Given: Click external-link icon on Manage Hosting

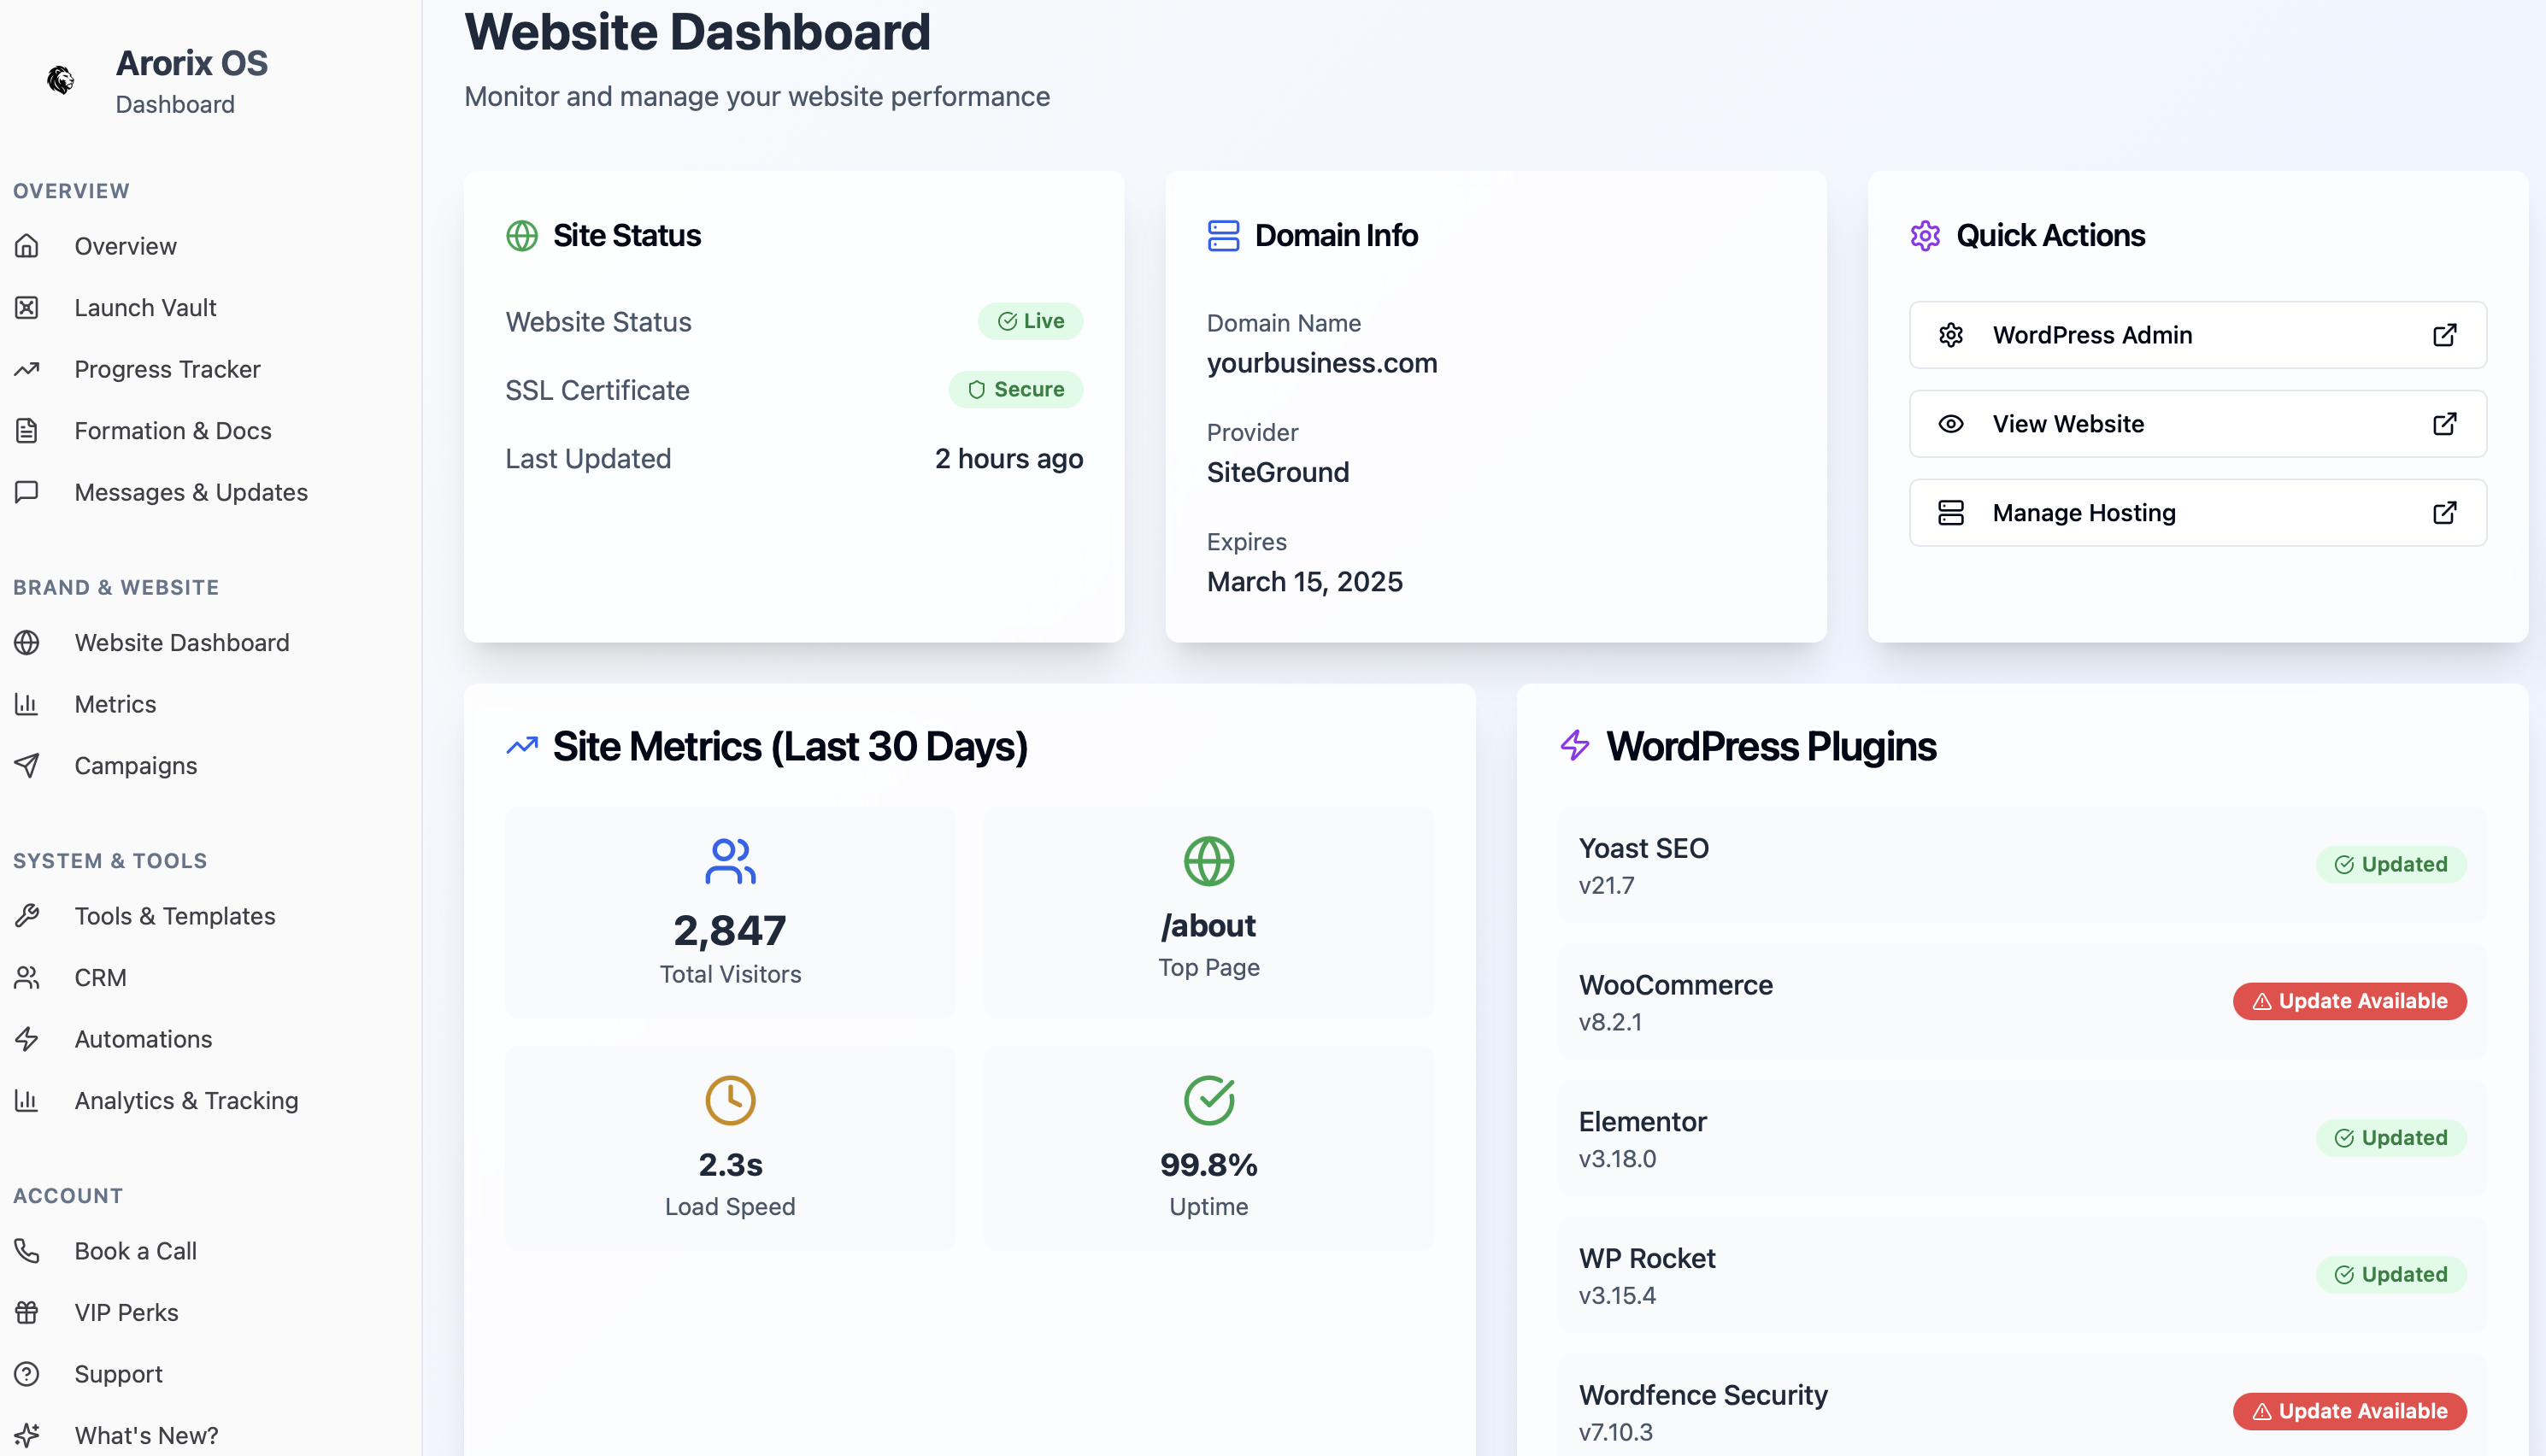Looking at the screenshot, I should coord(2444,513).
